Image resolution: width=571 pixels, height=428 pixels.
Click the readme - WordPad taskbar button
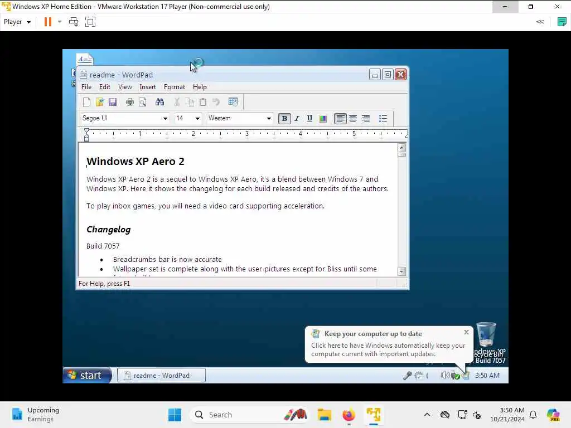pyautogui.click(x=161, y=375)
